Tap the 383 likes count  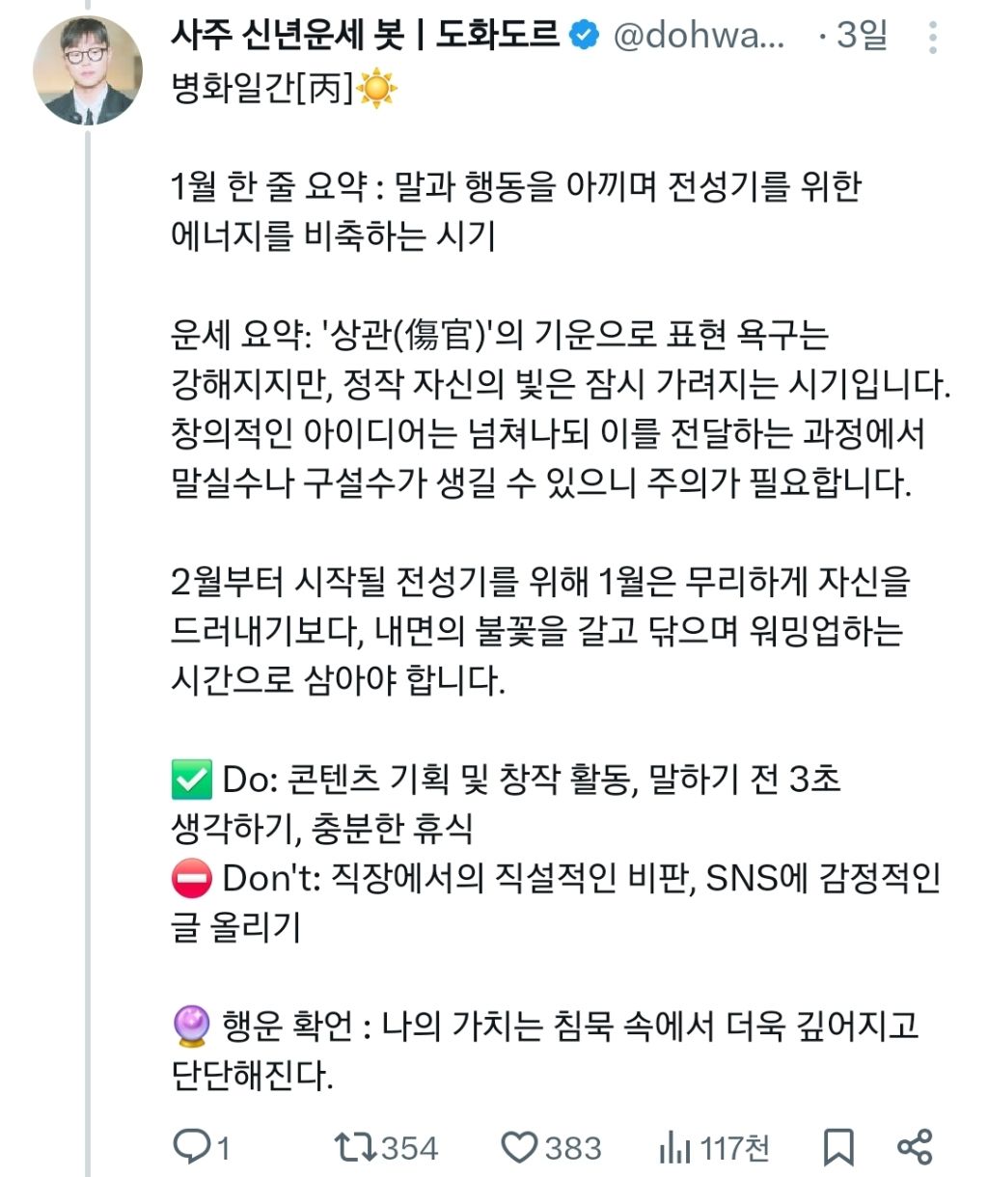(x=573, y=1148)
